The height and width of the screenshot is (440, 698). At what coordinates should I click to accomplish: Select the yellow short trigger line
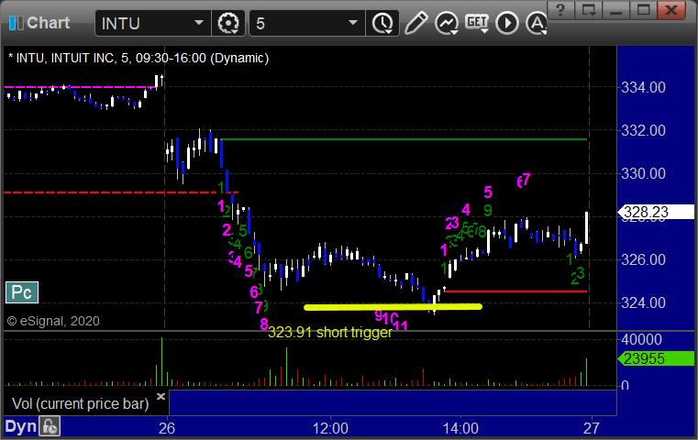pos(393,306)
